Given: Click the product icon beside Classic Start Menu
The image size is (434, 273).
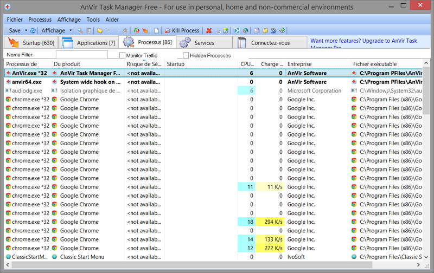Looking at the screenshot, I should (x=55, y=257).
